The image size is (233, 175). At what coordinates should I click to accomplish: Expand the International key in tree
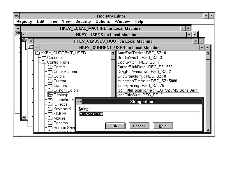[x=50, y=99]
